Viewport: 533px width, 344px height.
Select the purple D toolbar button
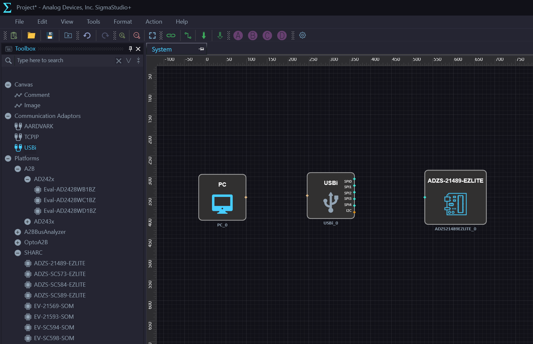click(x=282, y=35)
